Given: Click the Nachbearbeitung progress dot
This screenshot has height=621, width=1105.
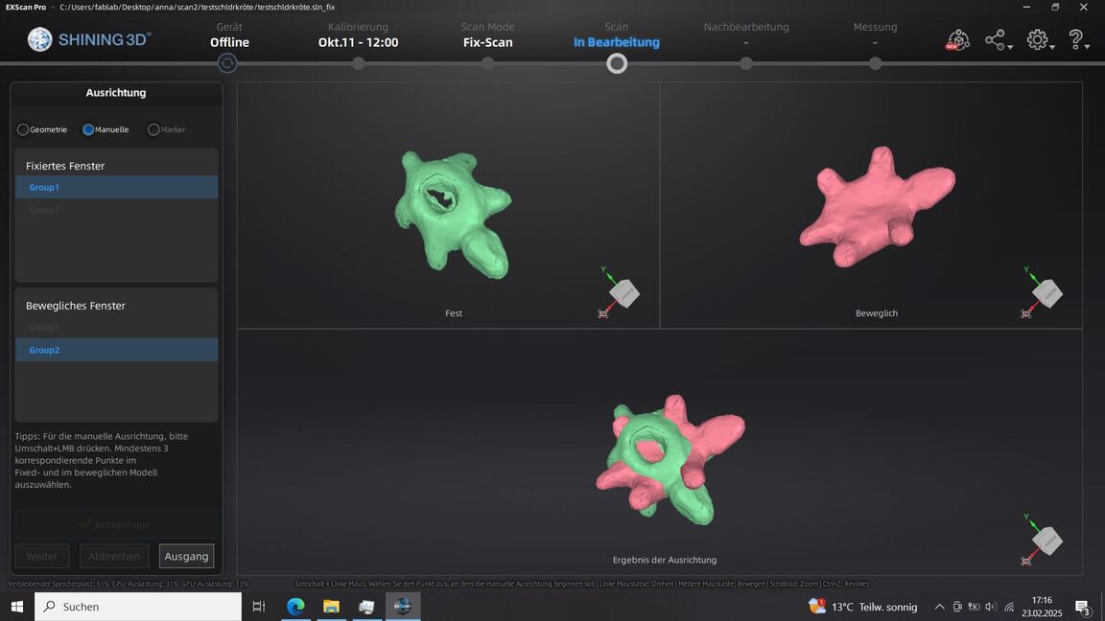Looking at the screenshot, I should click(x=746, y=63).
